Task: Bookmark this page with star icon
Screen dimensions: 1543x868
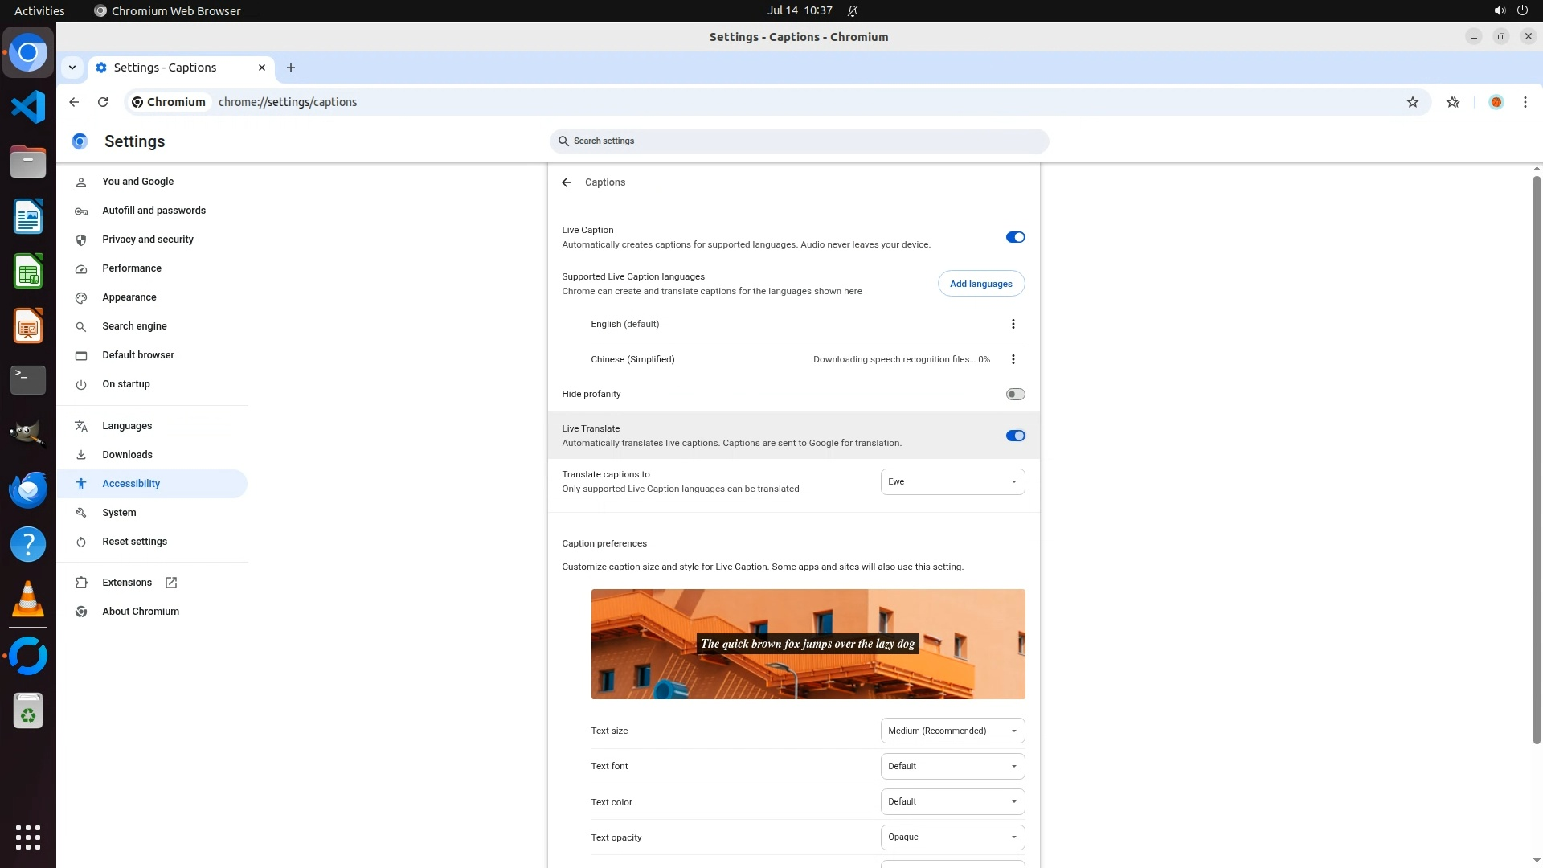Action: pyautogui.click(x=1412, y=102)
